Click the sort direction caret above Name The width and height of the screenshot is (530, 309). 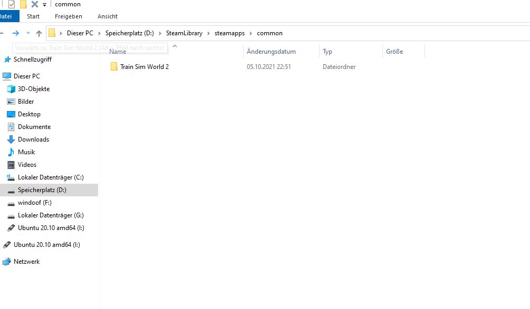click(x=175, y=46)
